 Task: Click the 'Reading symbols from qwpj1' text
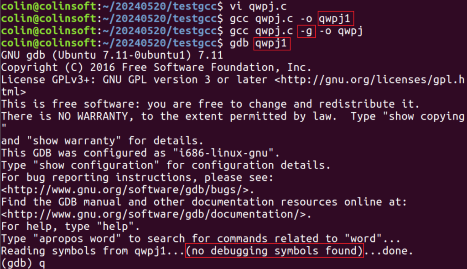point(83,251)
